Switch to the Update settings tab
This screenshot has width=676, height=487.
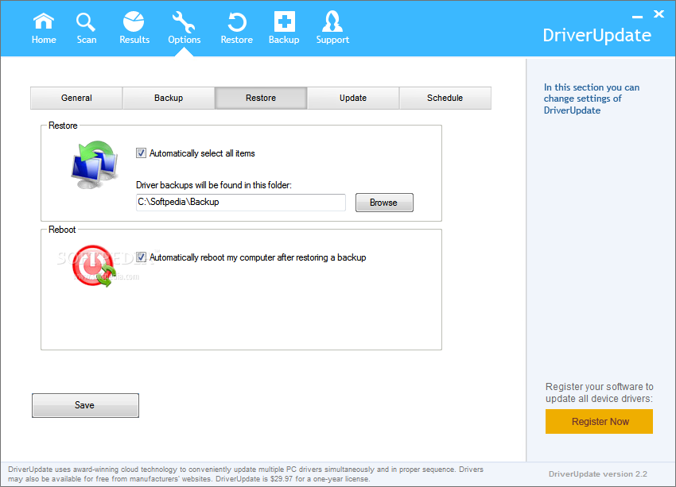click(x=353, y=98)
